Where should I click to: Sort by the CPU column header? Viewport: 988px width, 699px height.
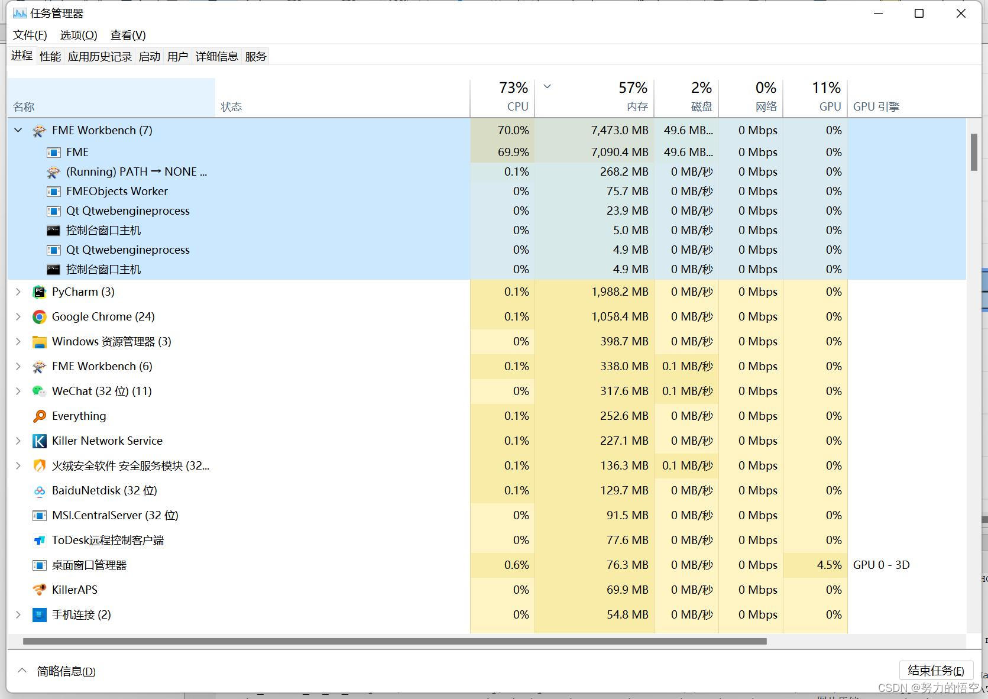(x=503, y=98)
